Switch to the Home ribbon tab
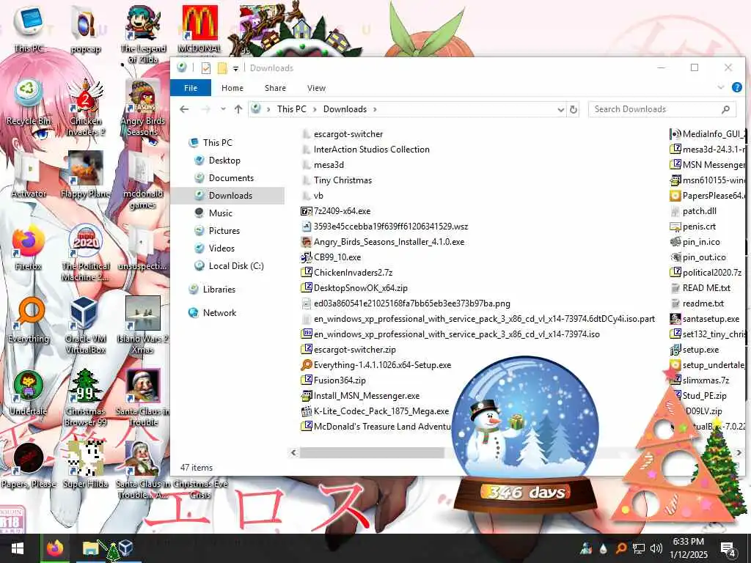The height and width of the screenshot is (563, 751). pos(232,88)
